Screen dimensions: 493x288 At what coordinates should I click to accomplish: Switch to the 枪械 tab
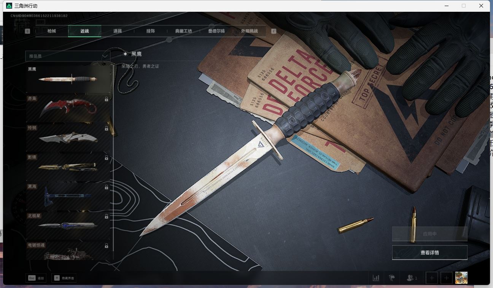click(52, 31)
